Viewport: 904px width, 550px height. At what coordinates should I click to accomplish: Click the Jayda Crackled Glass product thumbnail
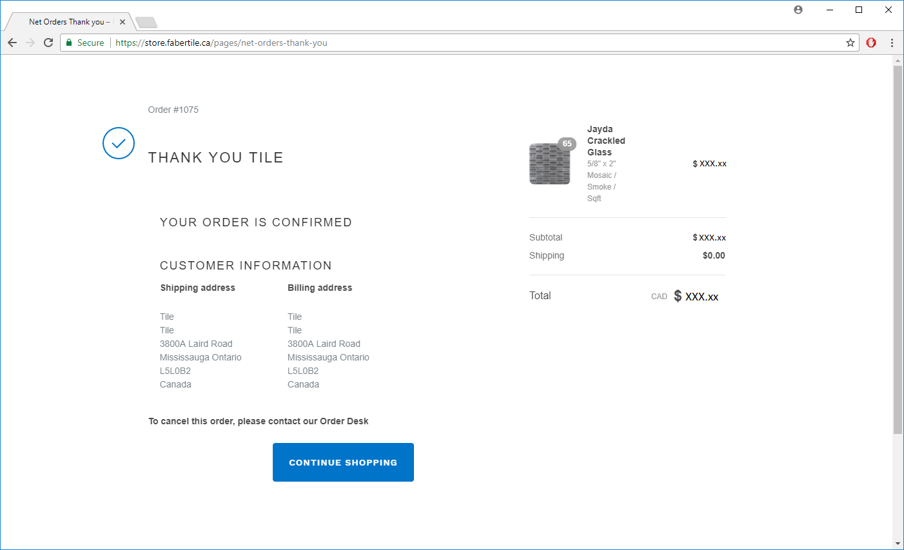tap(549, 164)
